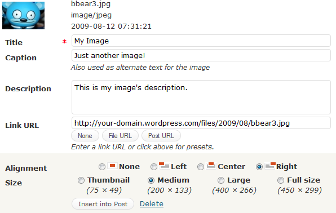Click the Left alignment icon

pos(165,166)
